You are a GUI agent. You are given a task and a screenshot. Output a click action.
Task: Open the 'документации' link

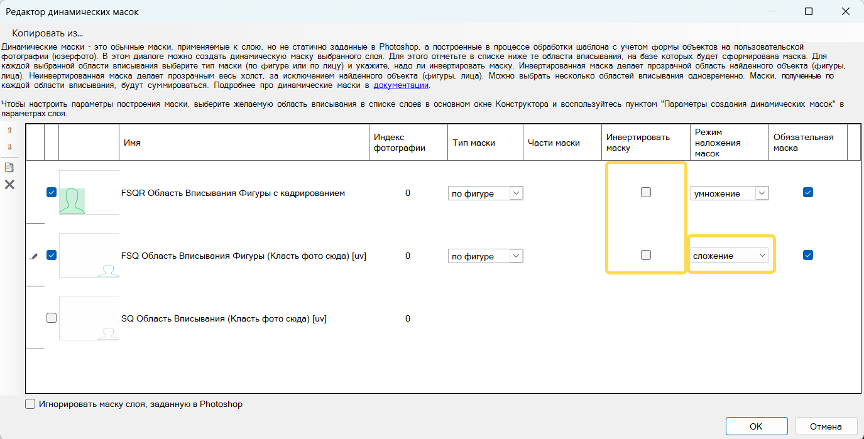[x=401, y=85]
